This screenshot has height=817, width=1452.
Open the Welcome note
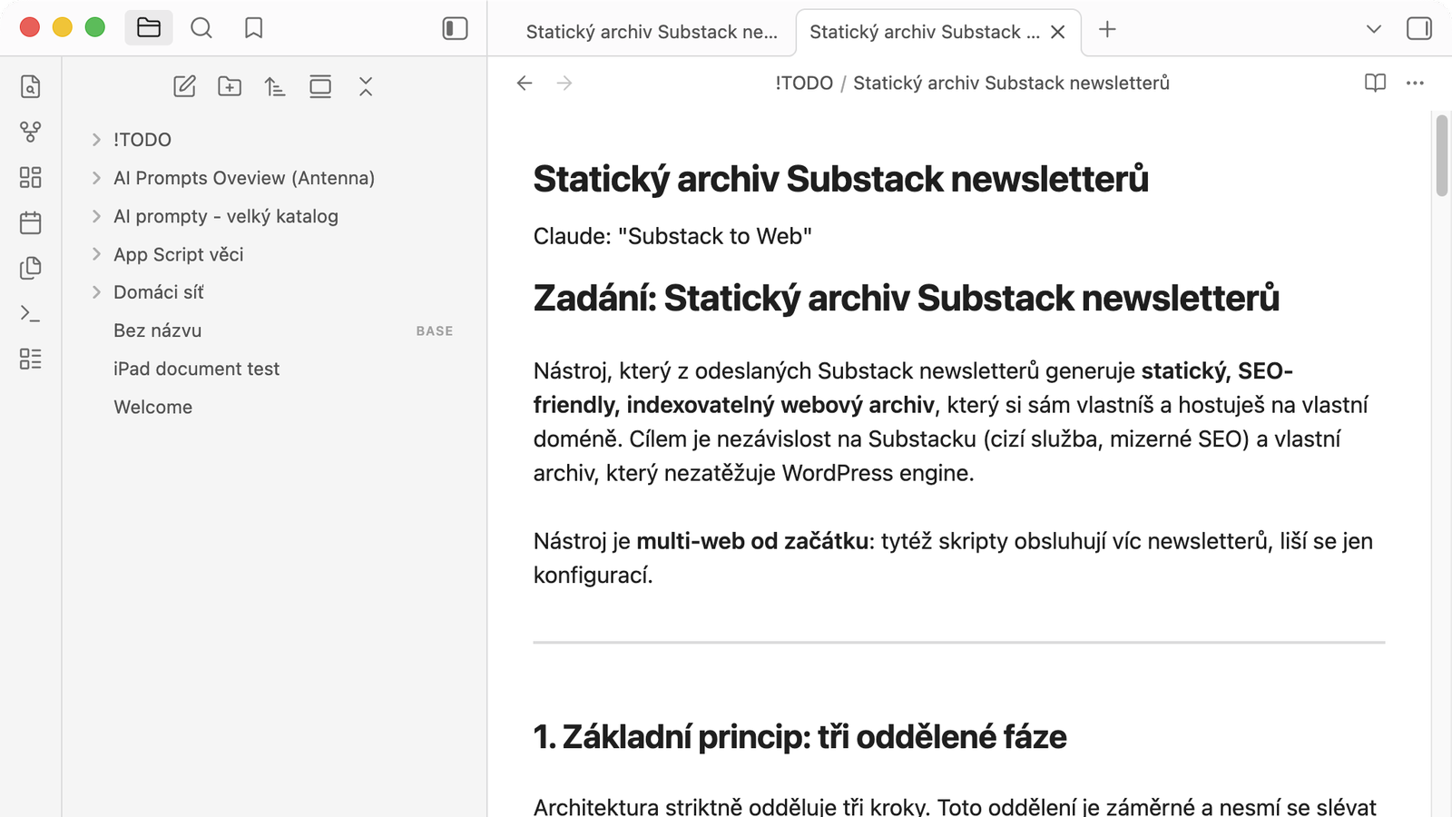152,407
